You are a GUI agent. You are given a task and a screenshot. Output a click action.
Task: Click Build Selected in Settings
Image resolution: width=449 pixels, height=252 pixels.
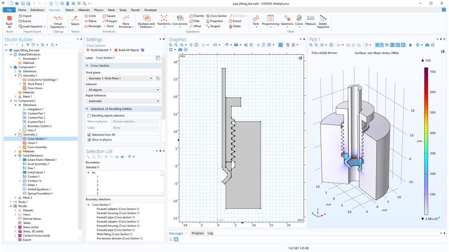click(x=99, y=50)
